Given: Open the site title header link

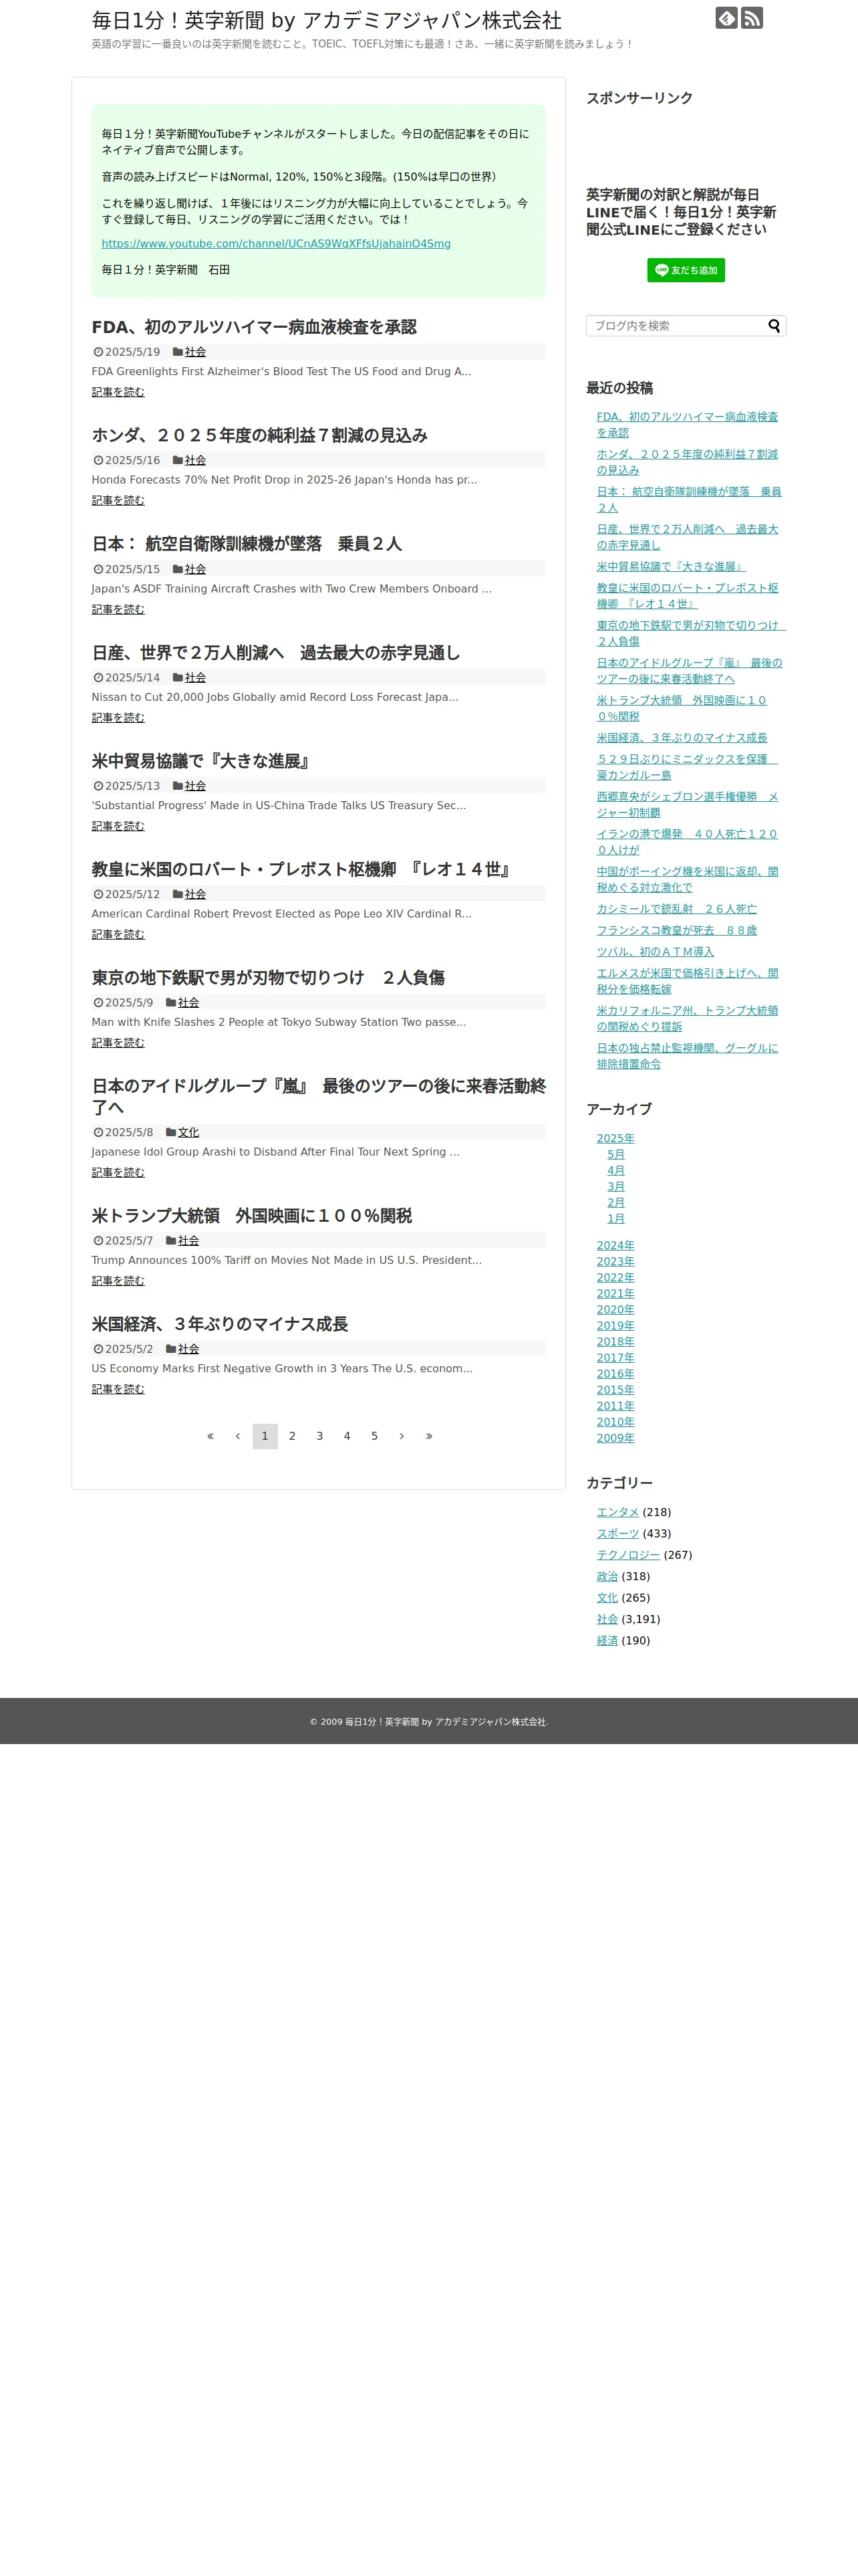Looking at the screenshot, I should point(327,20).
